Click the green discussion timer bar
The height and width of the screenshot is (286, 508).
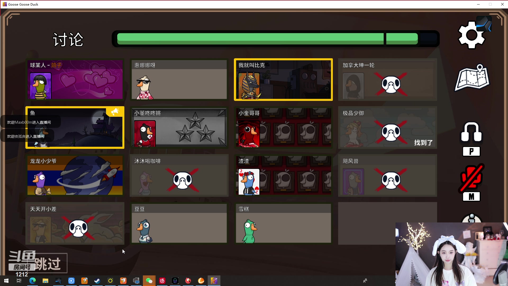267,39
